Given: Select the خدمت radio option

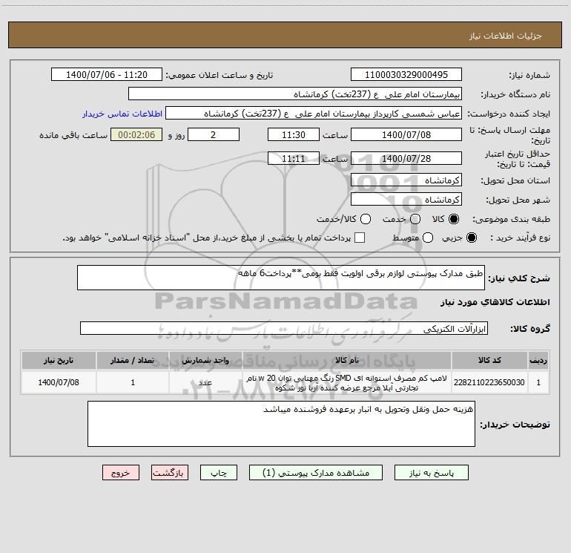Looking at the screenshot, I should (x=415, y=219).
